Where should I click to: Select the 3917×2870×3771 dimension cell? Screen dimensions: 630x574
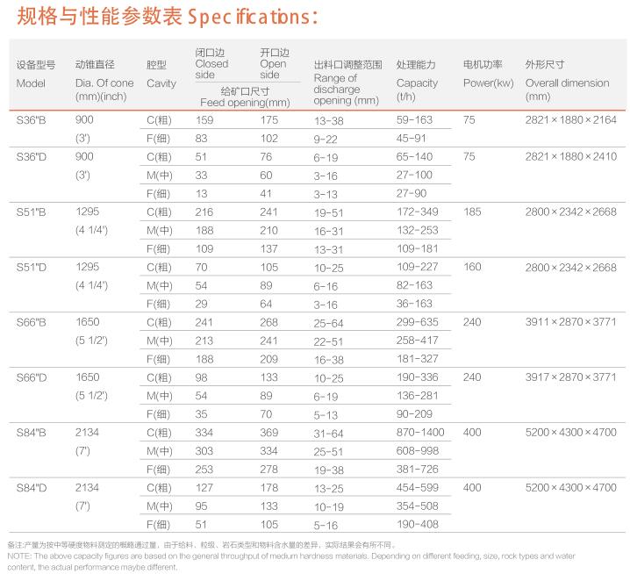(x=570, y=377)
